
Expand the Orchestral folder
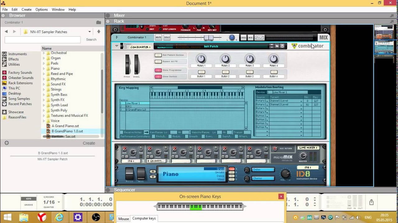pos(44,53)
